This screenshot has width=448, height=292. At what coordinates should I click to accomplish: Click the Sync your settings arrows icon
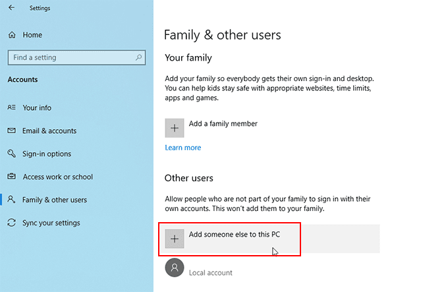[x=11, y=223]
